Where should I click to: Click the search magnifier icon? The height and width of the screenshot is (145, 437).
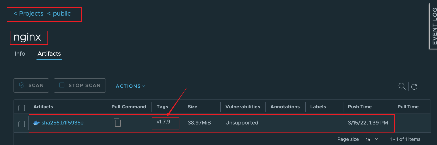[x=402, y=86]
